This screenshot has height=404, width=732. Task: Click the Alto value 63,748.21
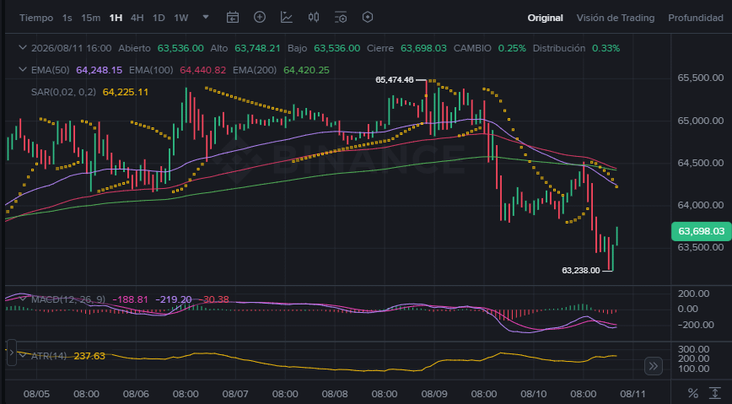tap(257, 48)
